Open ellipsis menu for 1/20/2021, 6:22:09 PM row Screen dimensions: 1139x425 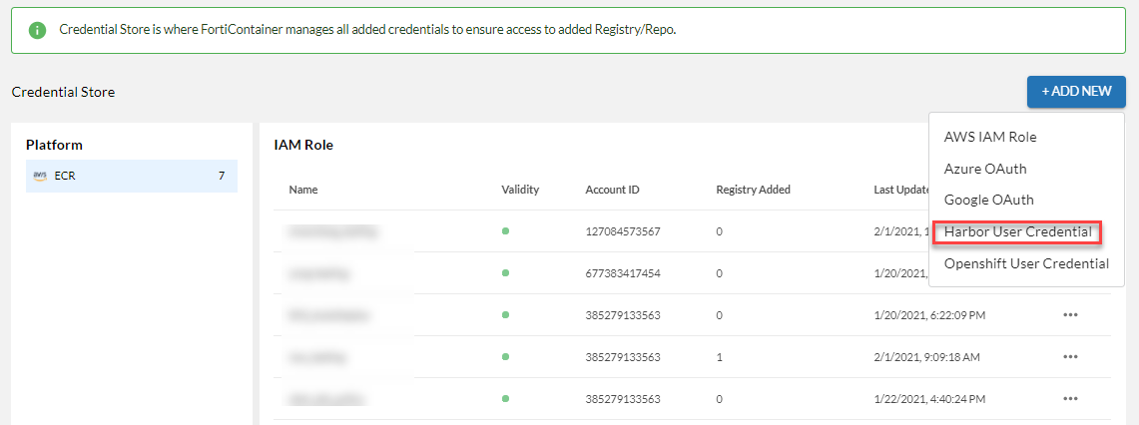1070,315
